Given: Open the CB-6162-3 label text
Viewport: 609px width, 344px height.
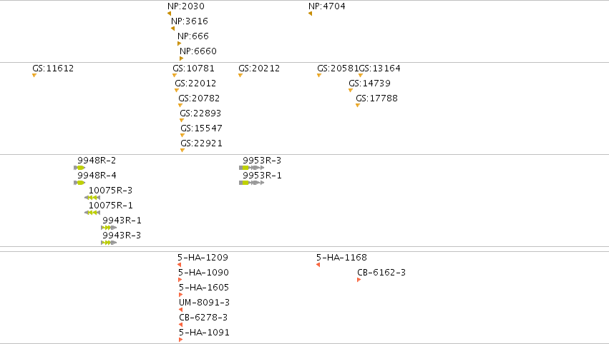Looking at the screenshot, I should [x=381, y=273].
